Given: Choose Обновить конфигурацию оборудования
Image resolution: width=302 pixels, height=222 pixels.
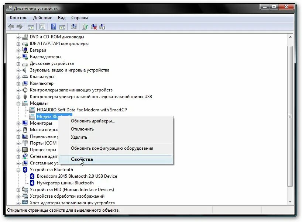Looking at the screenshot, I should 116,148.
